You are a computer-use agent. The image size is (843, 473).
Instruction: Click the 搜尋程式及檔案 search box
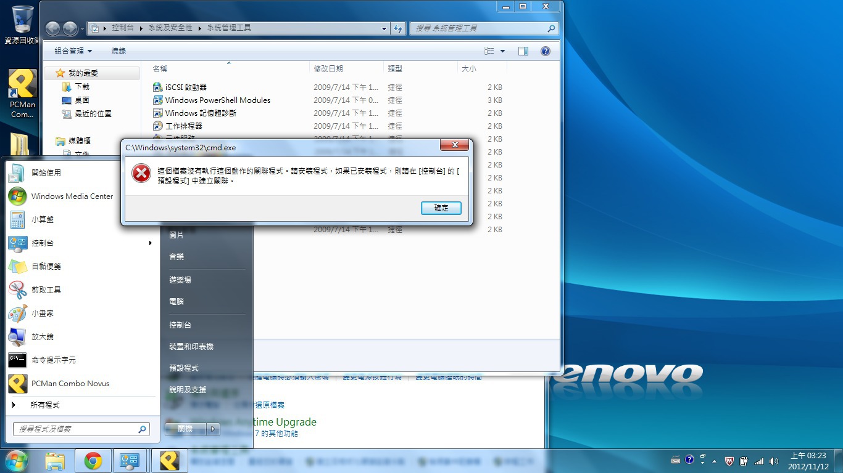click(x=81, y=429)
